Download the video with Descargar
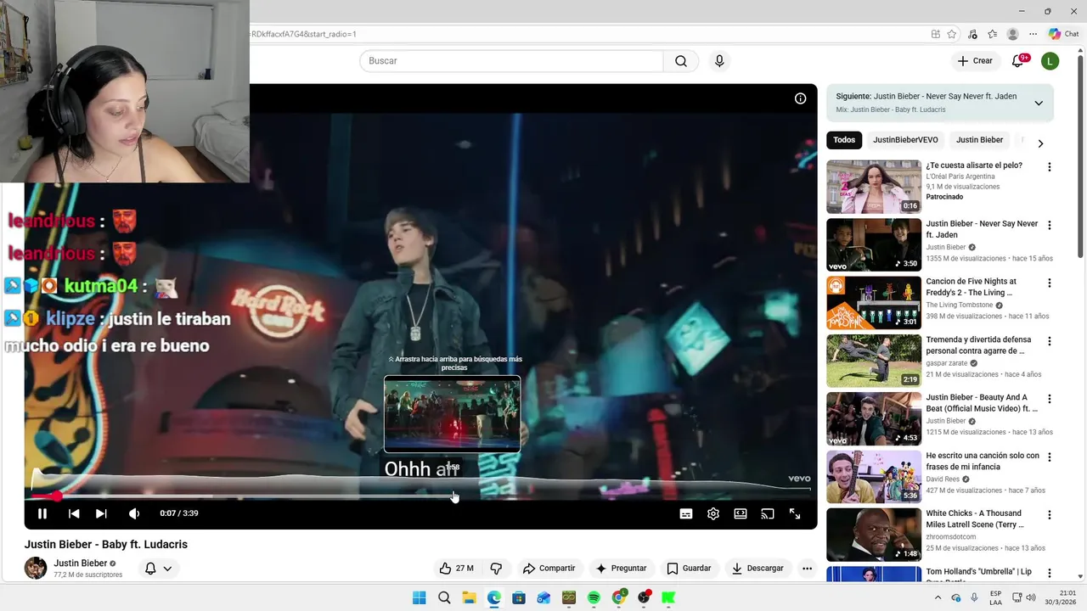Screen dimensions: 1087x611 (758, 569)
